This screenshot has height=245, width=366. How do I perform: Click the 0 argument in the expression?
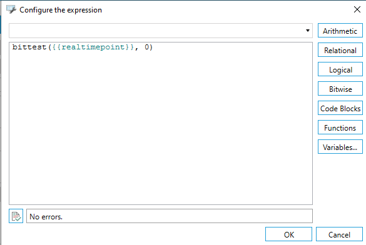[146, 47]
